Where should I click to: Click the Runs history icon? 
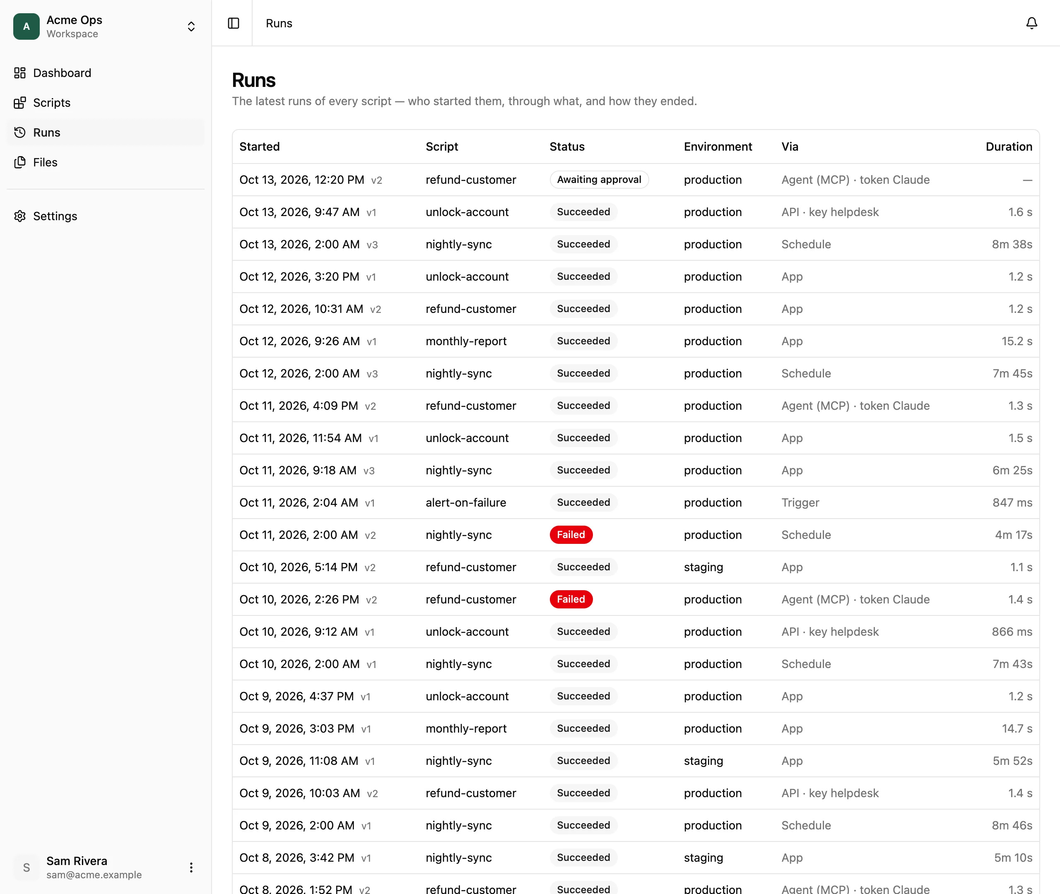pos(20,133)
